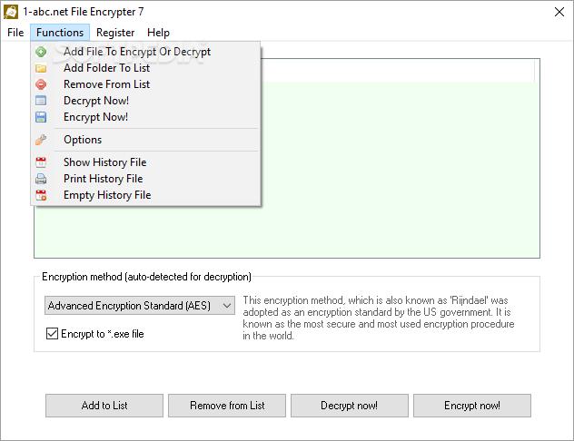Select Decrypt Now! from Functions menu
The width and height of the screenshot is (574, 441).
pyautogui.click(x=145, y=101)
